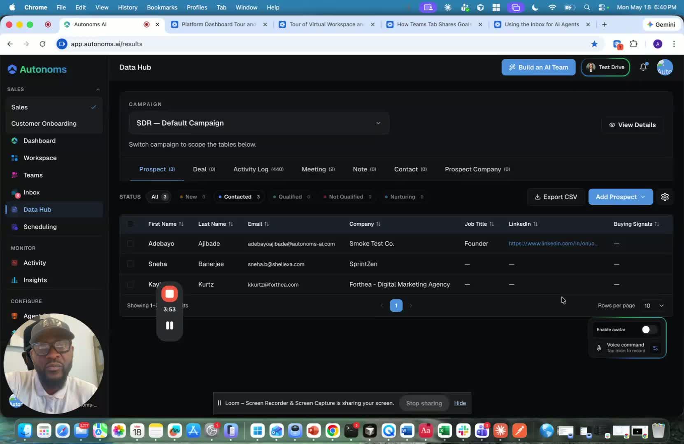Click the Teams sidebar icon

(14, 175)
